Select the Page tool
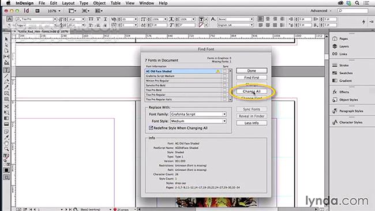Screen dimensions: 375x211 (x=6, y=51)
